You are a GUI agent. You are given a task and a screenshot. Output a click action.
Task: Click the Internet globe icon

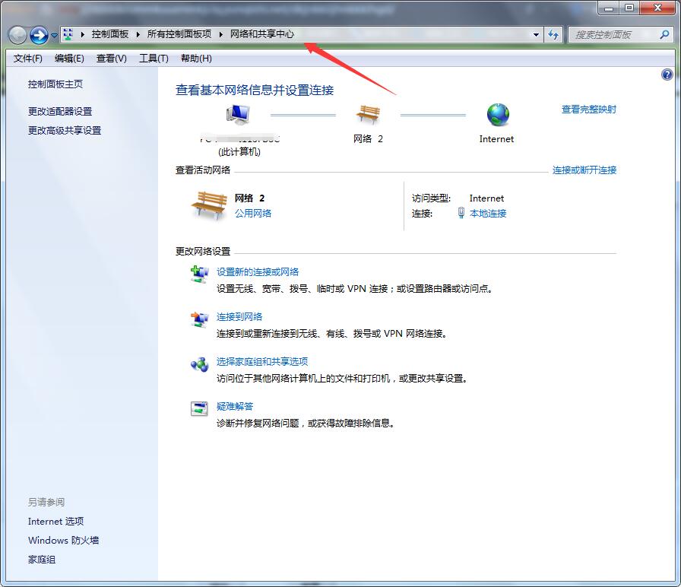[x=497, y=114]
